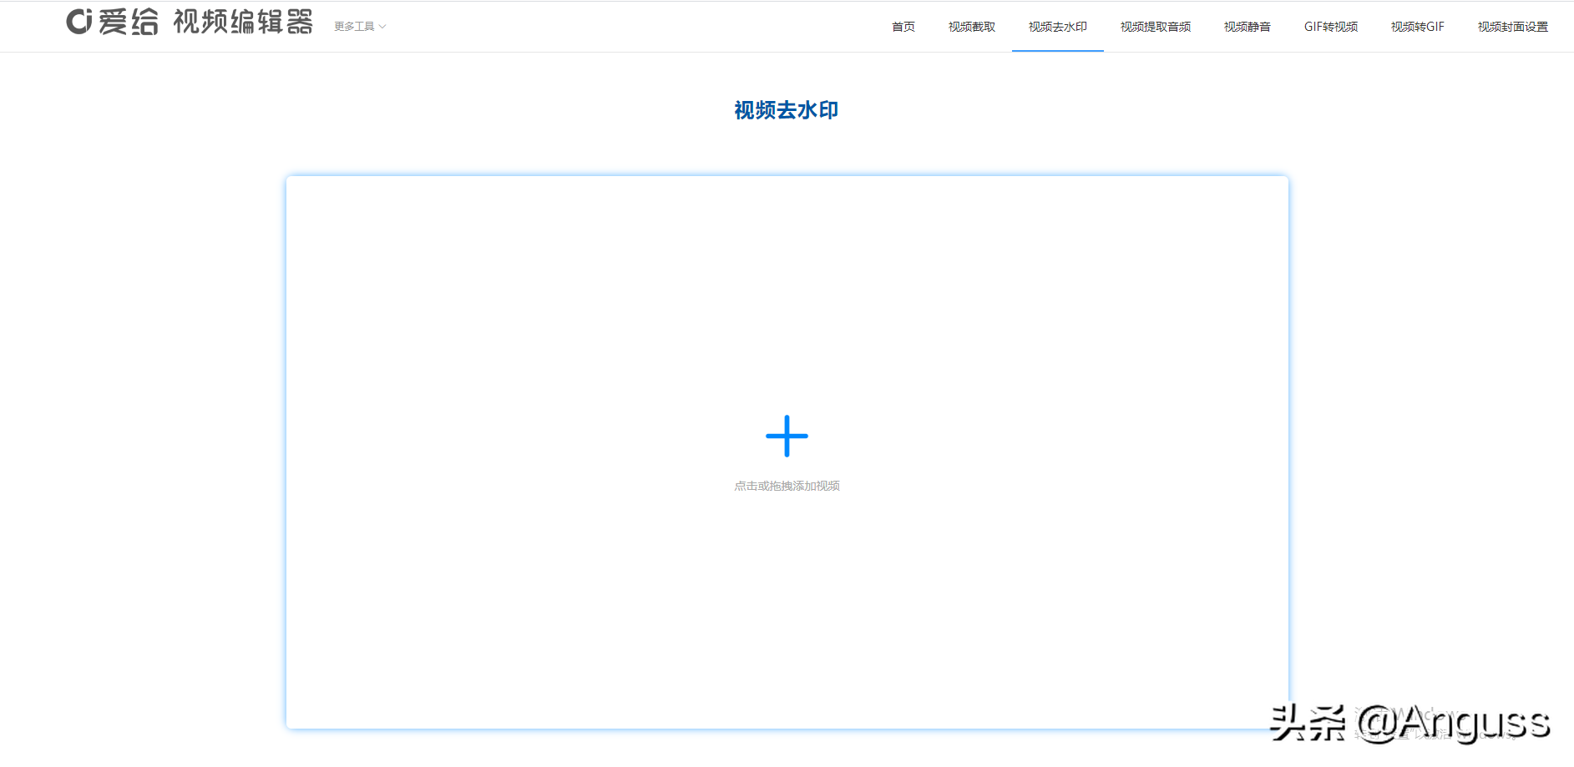The height and width of the screenshot is (767, 1574).
Task: Open the 首页 tab
Action: coord(903,27)
